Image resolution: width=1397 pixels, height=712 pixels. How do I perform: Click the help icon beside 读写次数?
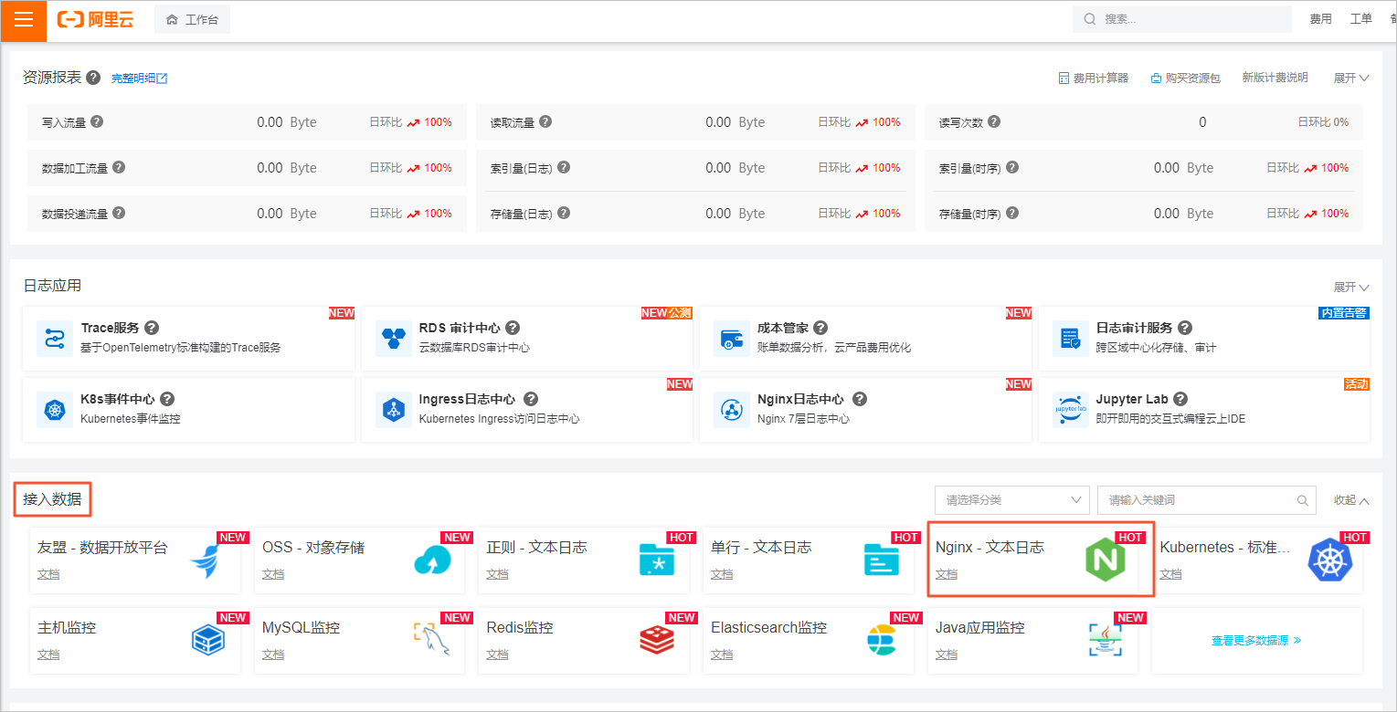pyautogui.click(x=994, y=121)
